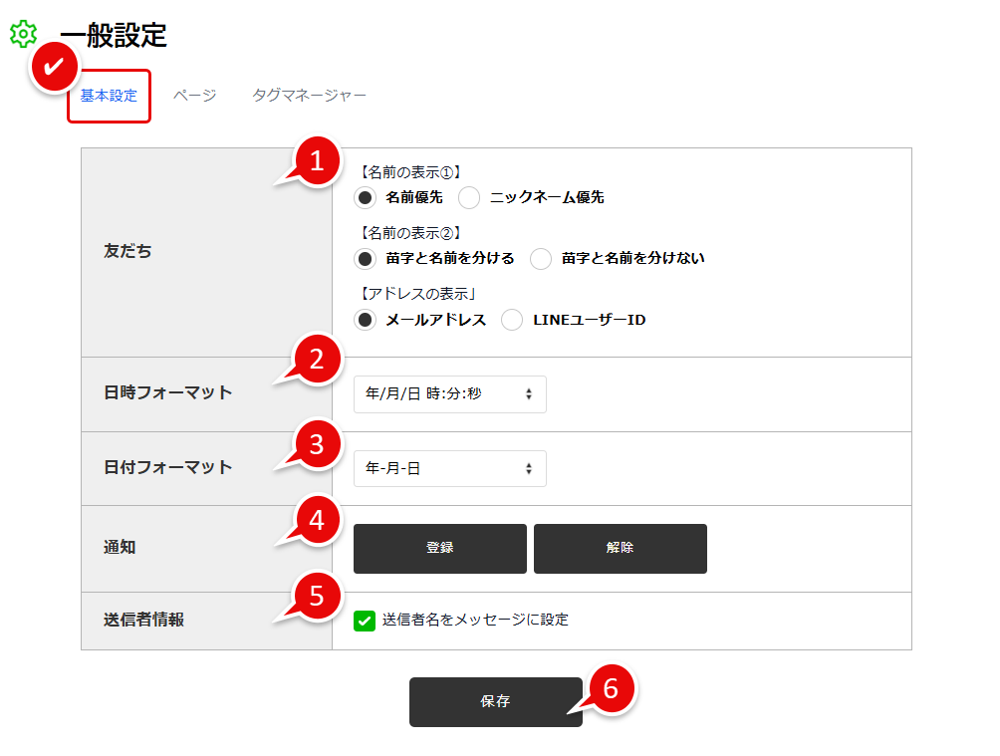Click the red number 1 marker
The width and height of the screenshot is (1000, 756).
(x=317, y=161)
